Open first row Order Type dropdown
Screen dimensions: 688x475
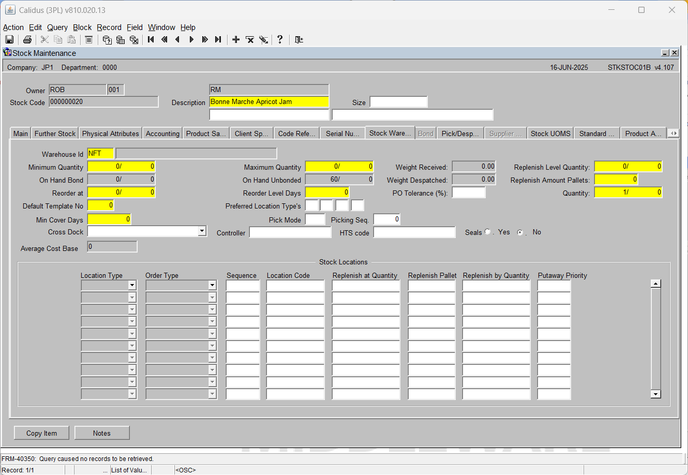212,285
